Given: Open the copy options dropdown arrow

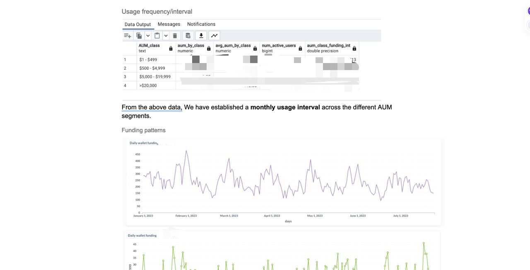Looking at the screenshot, I should [148, 36].
